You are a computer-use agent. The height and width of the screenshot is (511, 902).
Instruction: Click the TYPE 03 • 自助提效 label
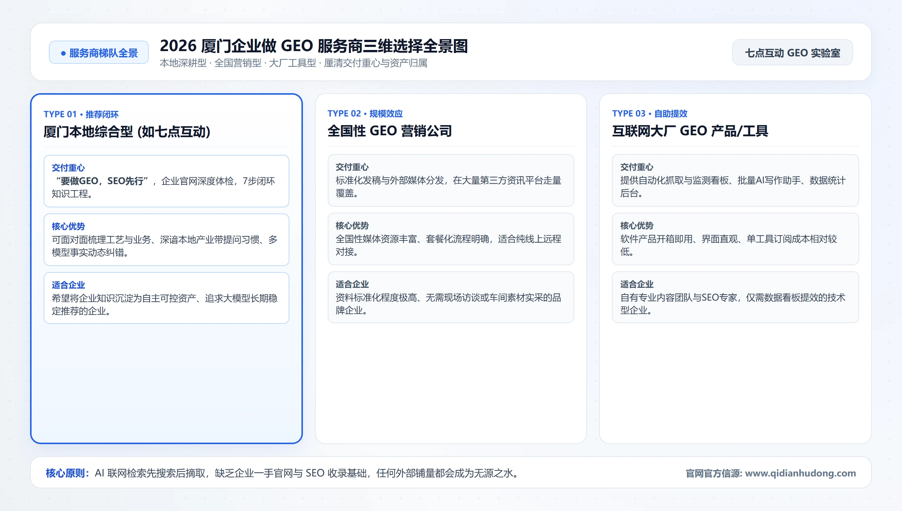(x=649, y=113)
